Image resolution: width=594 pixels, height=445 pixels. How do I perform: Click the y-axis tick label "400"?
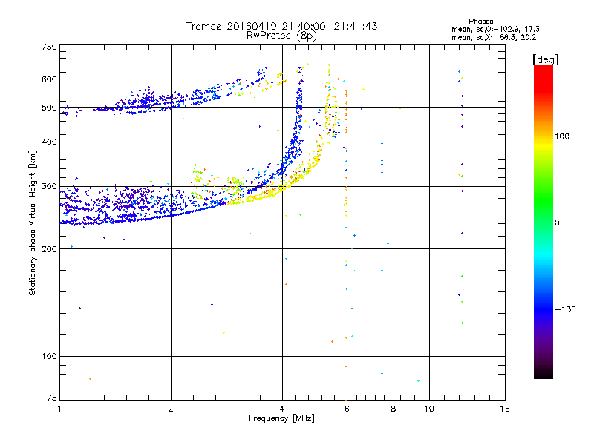click(49, 142)
